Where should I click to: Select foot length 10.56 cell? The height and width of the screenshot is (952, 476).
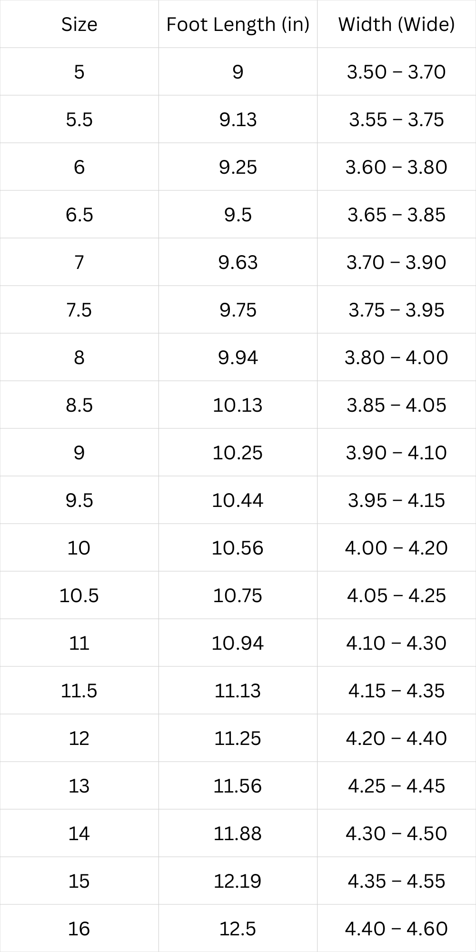tap(238, 548)
